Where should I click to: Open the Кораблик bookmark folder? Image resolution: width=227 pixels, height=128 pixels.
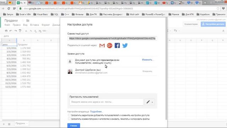[203, 14]
